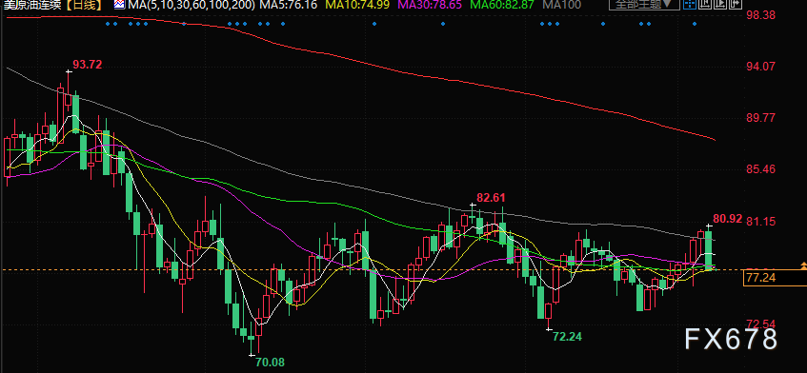
Task: Click the 70.08 low price marker
Action: [270, 362]
